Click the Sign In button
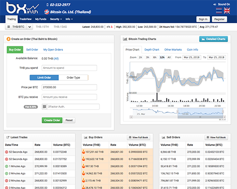This screenshot has width=237, height=189. tap(203, 19)
